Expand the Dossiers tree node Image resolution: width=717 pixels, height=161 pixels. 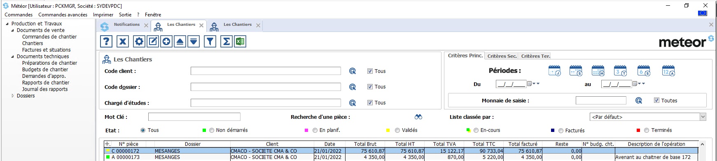click(x=13, y=96)
